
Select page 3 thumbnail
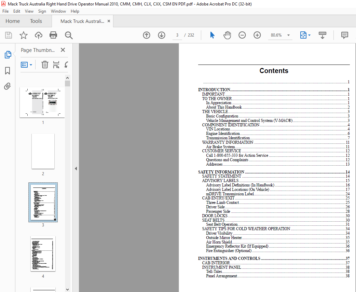[x=43, y=202]
